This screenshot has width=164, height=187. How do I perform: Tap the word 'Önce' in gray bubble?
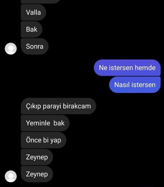[34, 140]
